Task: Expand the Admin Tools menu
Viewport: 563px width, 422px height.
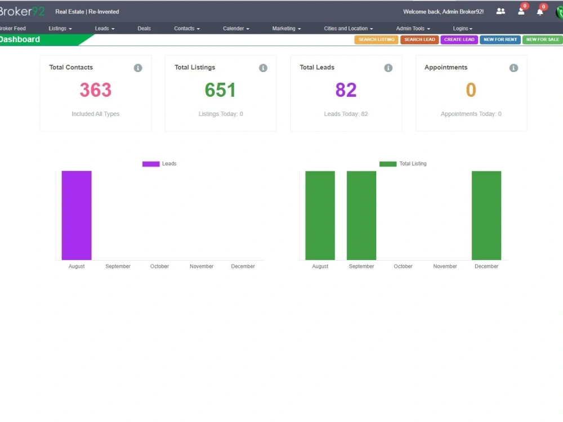Action: coord(413,28)
